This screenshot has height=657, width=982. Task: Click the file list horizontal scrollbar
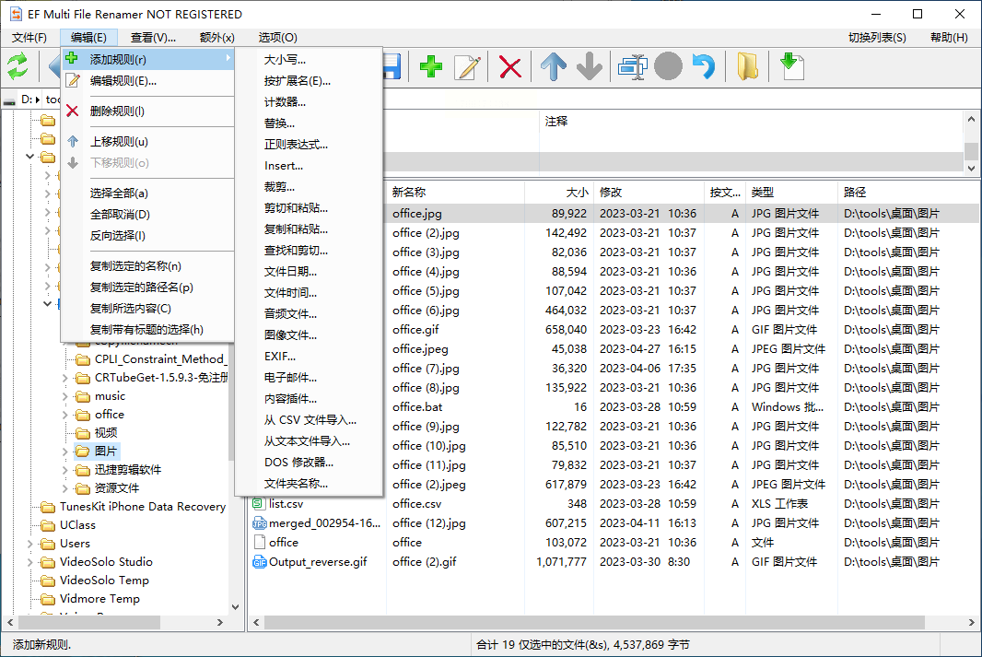[x=608, y=623]
